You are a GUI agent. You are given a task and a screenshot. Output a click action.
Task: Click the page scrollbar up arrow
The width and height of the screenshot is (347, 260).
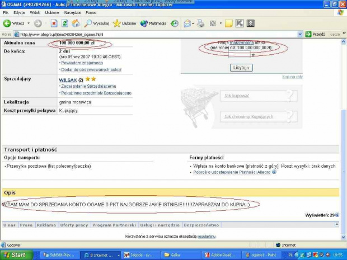[x=344, y=41]
